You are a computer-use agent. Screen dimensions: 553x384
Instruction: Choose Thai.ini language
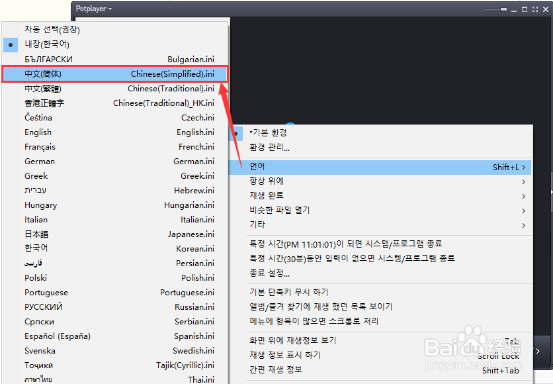tap(115, 379)
